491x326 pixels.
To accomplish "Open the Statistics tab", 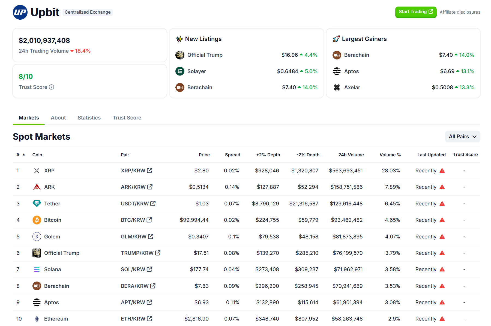I will [89, 118].
